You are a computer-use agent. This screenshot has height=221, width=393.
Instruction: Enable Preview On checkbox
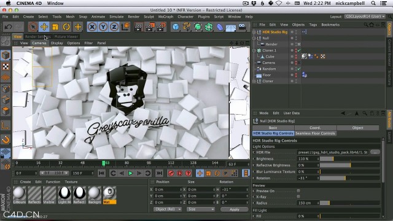298,191
